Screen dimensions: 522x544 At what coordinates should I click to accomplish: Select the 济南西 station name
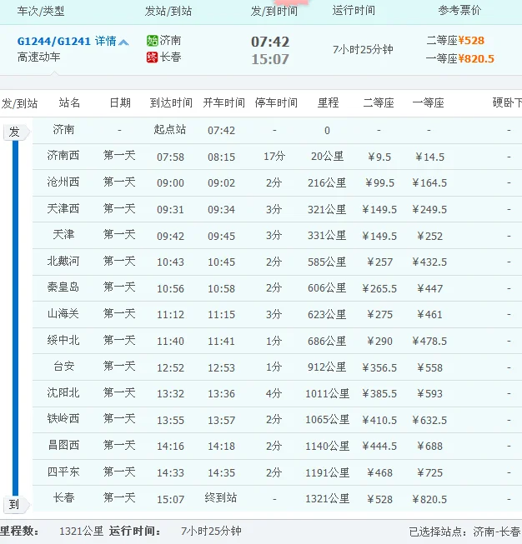(x=63, y=156)
